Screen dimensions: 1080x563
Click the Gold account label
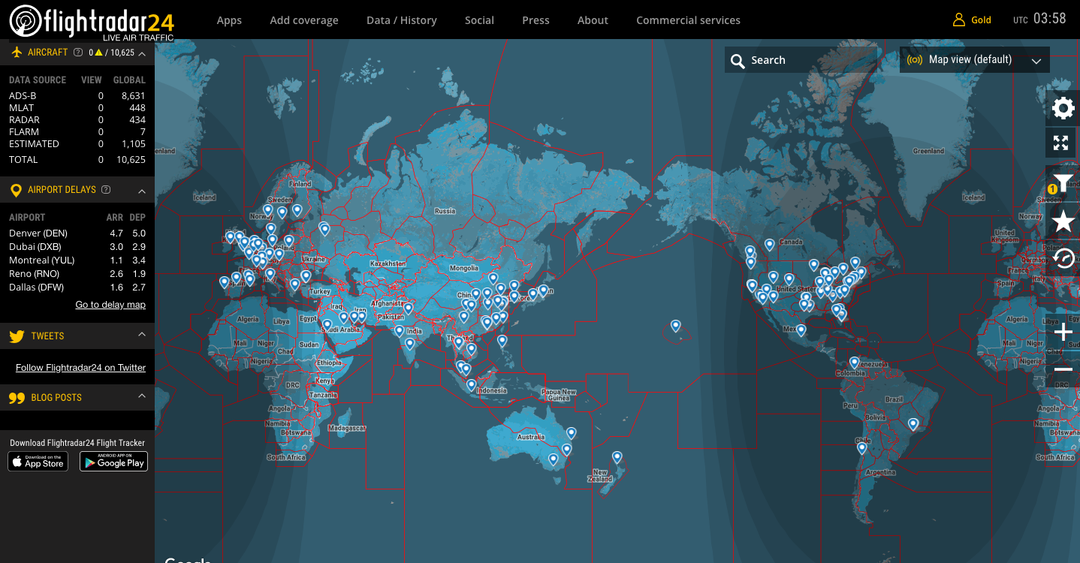point(981,20)
